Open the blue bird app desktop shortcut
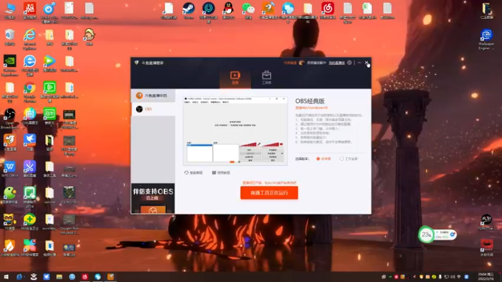Viewport: 502px width, 282px height. pos(29,143)
